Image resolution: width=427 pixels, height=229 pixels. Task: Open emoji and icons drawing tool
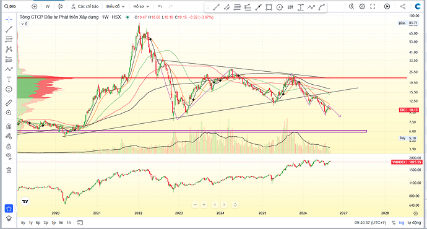click(9, 89)
